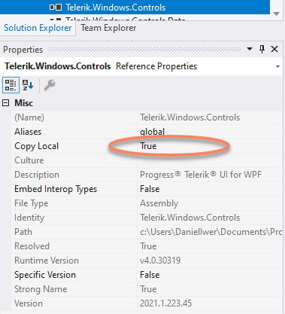Open the Reference Properties object dropdown

[277, 66]
